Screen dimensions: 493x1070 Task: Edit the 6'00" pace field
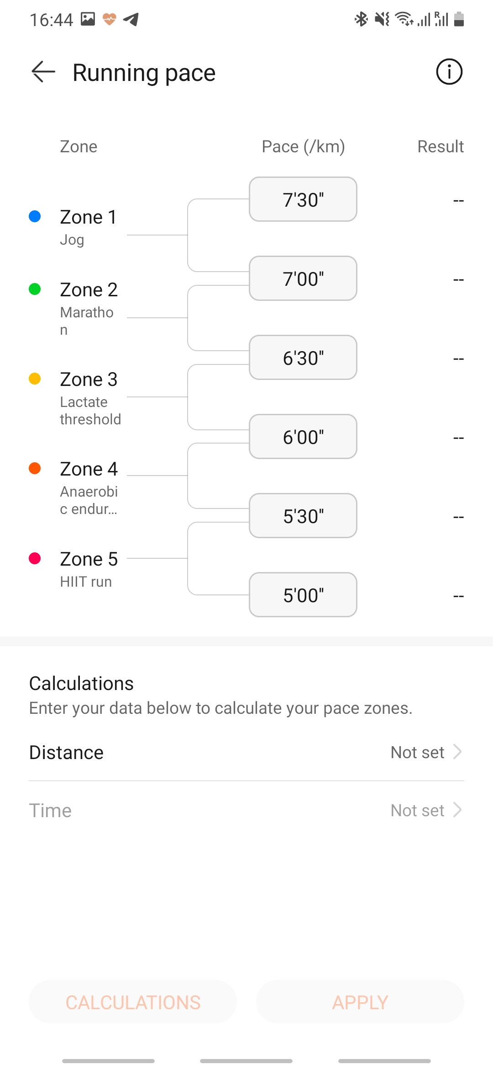(x=303, y=437)
